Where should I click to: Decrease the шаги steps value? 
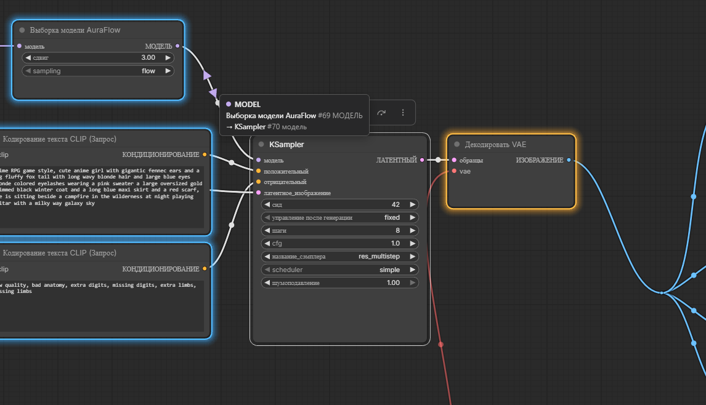pos(267,230)
